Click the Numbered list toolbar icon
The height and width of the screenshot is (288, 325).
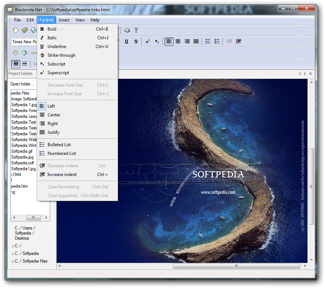pyautogui.click(x=217, y=41)
